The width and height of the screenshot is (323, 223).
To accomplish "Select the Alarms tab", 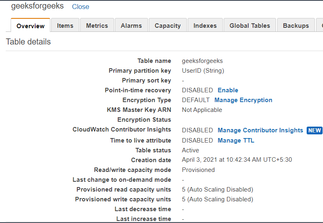I will click(x=131, y=25).
